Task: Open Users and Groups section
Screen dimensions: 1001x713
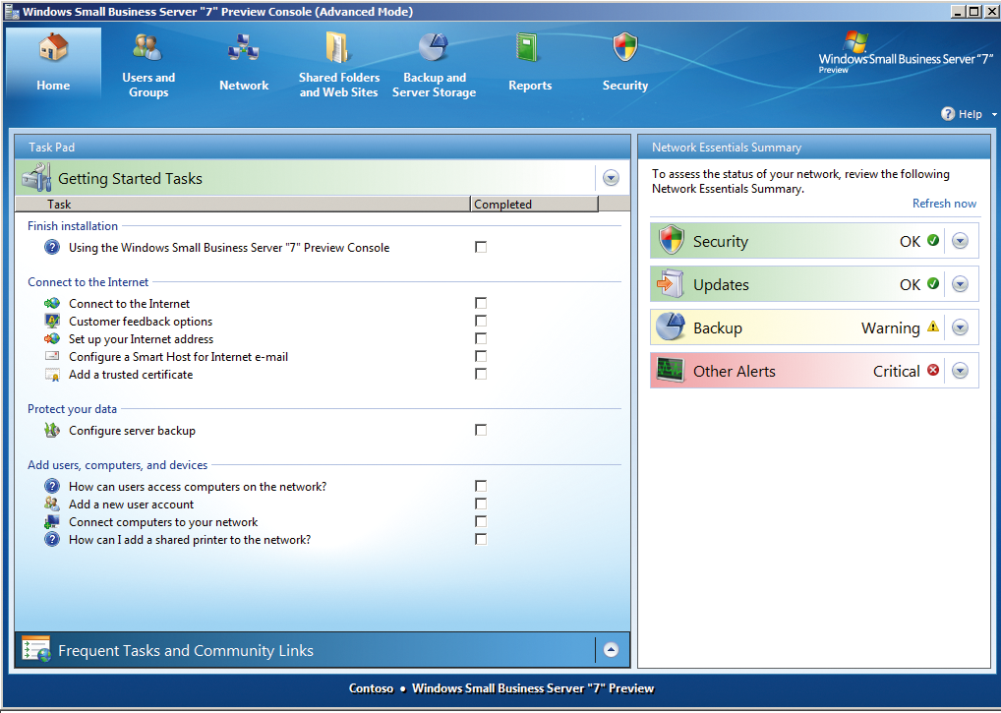Action: 147,62
